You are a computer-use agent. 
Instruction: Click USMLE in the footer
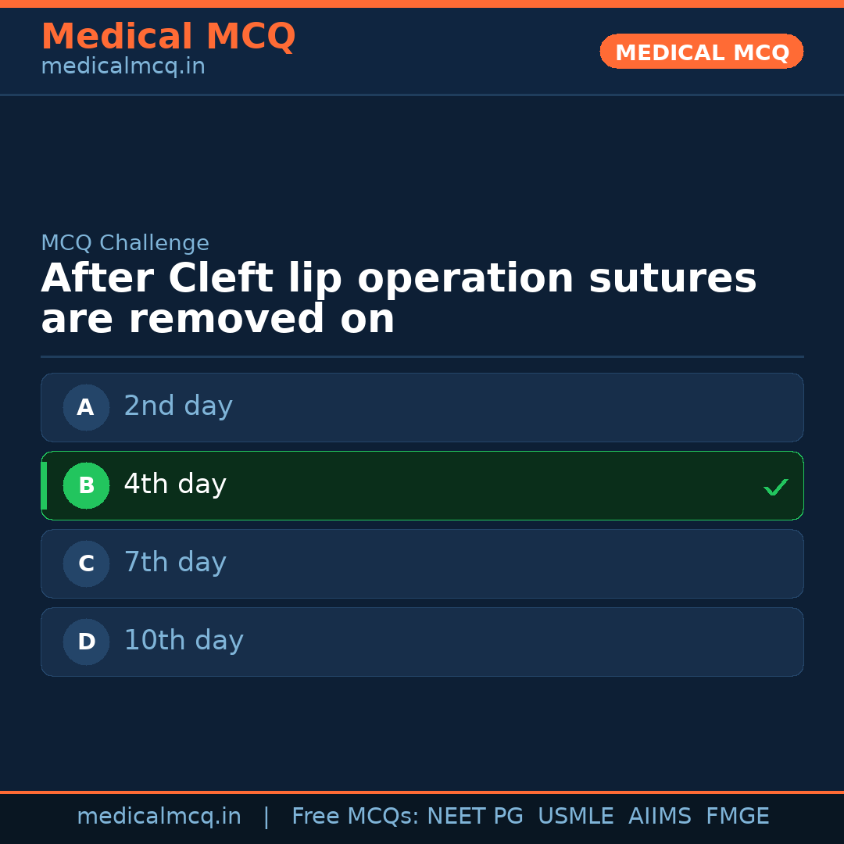[575, 817]
